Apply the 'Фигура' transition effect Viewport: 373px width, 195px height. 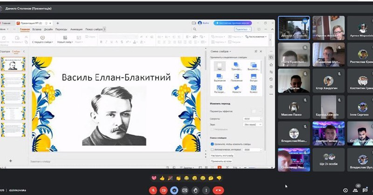pyautogui.click(x=253, y=78)
